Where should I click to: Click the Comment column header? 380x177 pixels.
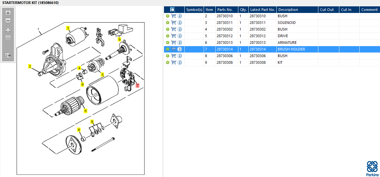(370, 10)
